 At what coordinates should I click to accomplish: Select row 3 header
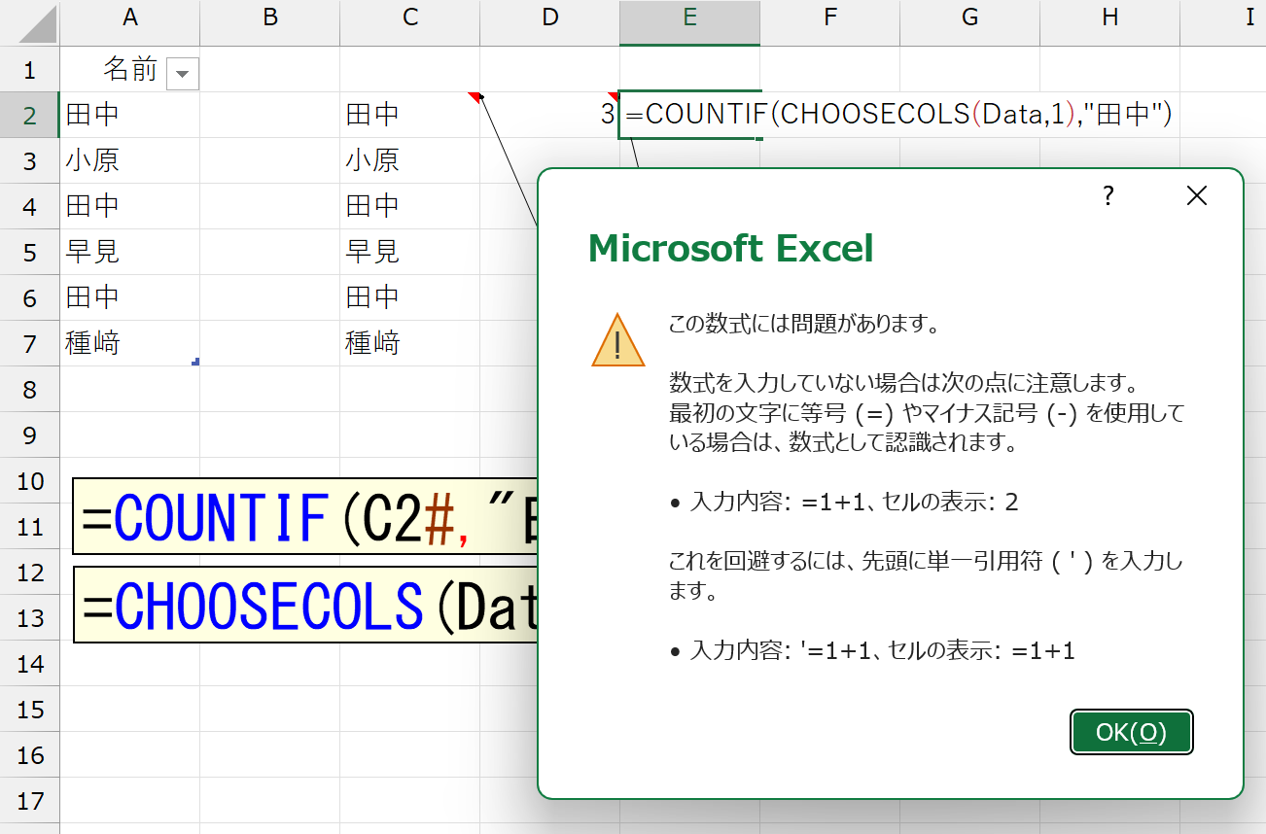(29, 160)
